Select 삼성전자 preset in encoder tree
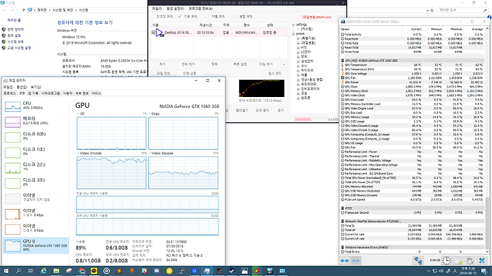 (307, 61)
